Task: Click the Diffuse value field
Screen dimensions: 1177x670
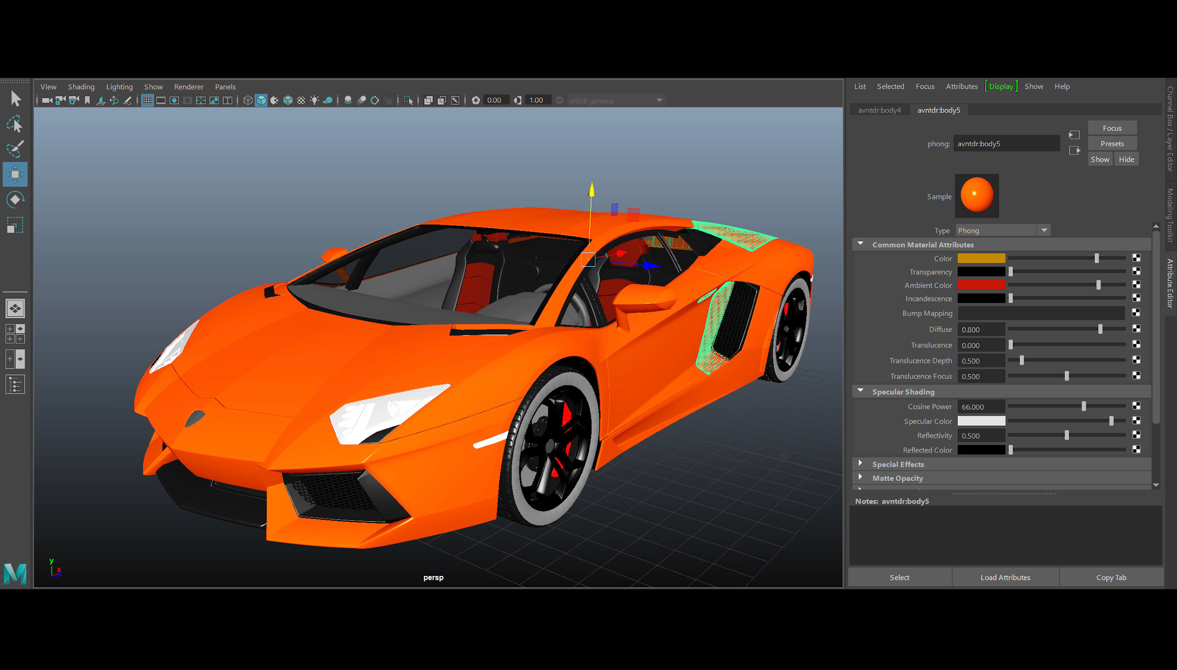Action: (x=981, y=330)
